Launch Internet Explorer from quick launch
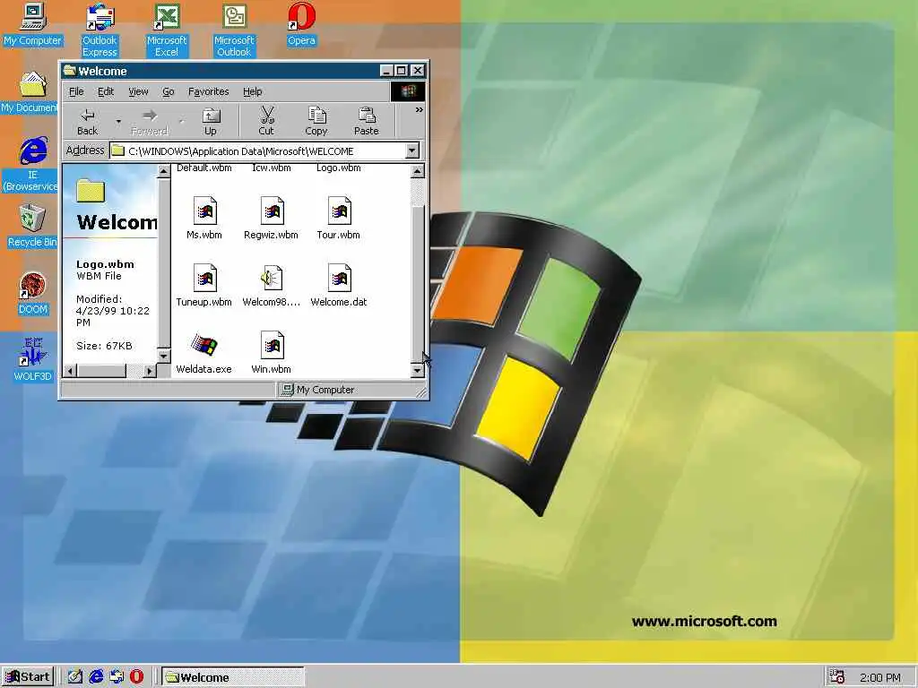 (96, 676)
